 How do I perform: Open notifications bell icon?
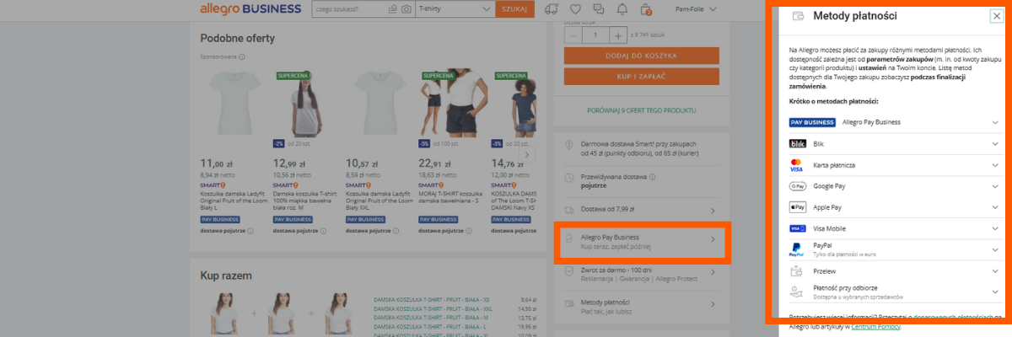[622, 9]
